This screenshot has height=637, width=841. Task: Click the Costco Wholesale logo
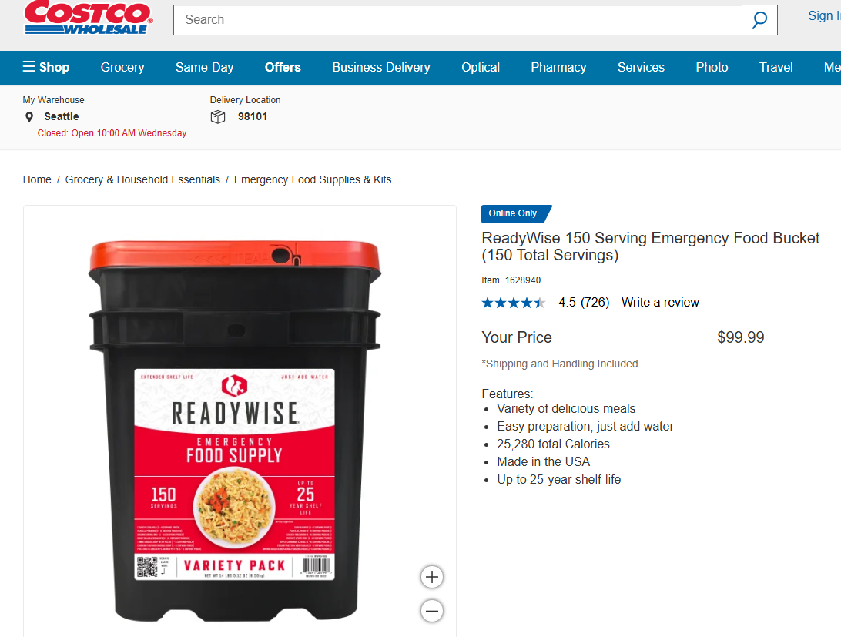click(x=89, y=18)
